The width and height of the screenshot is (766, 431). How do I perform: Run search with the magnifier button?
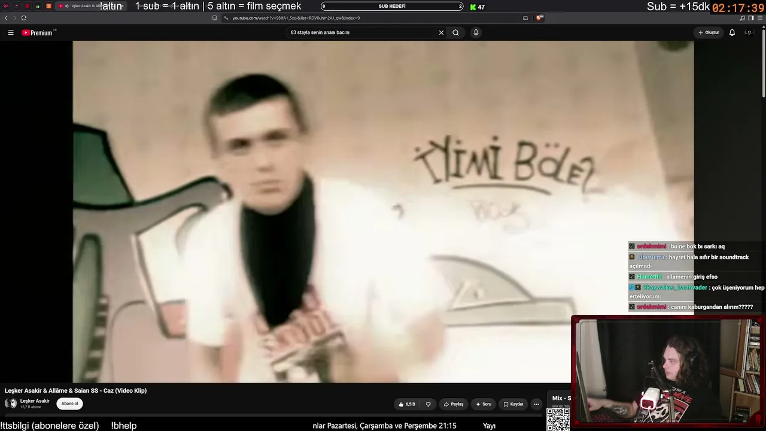tap(456, 33)
